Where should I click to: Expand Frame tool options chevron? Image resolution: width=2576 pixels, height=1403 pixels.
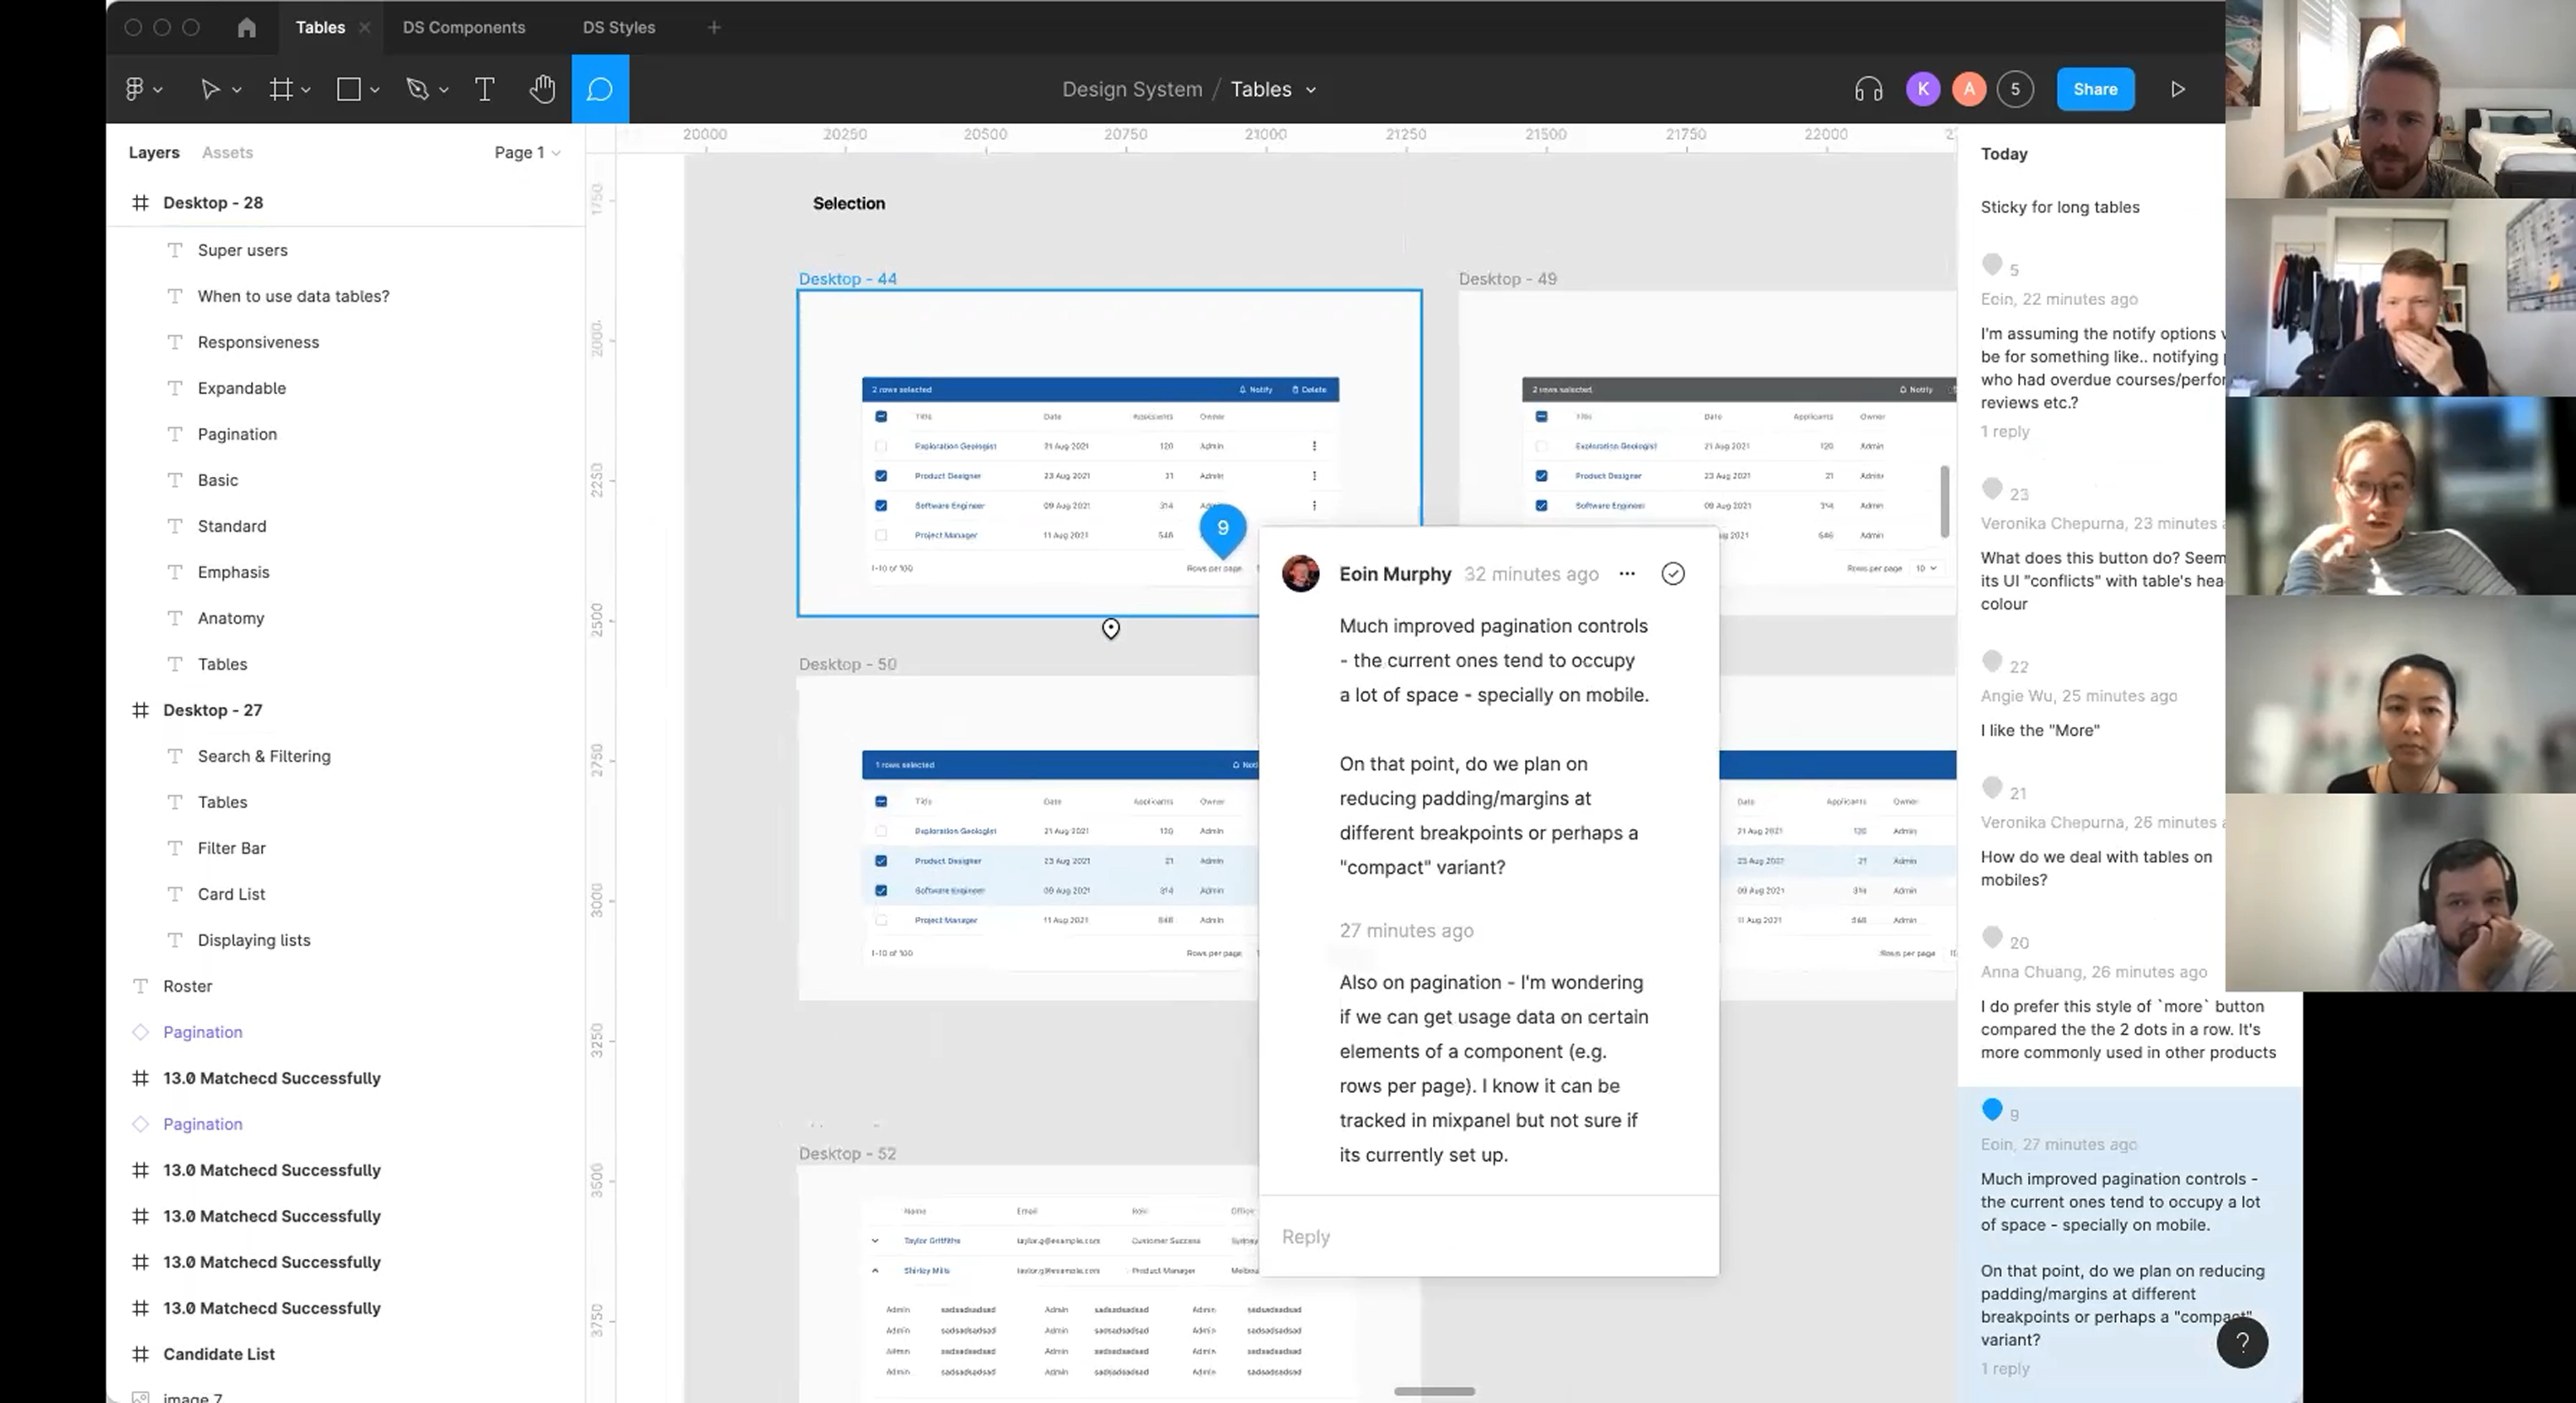click(x=306, y=90)
